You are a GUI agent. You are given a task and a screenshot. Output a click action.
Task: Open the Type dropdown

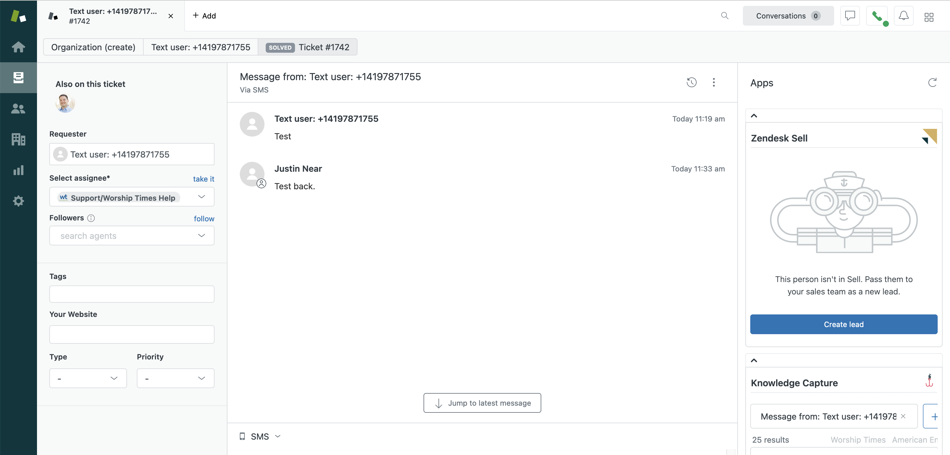pyautogui.click(x=88, y=378)
